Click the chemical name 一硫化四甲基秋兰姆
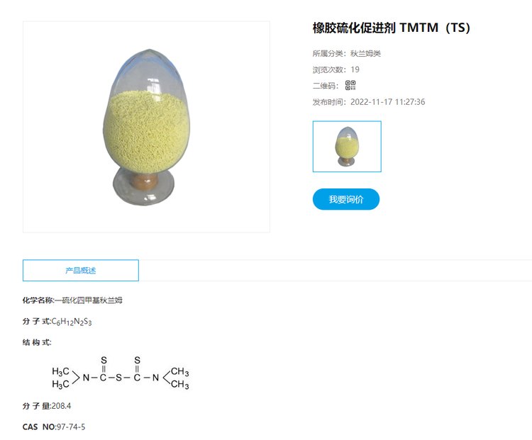 (88, 300)
